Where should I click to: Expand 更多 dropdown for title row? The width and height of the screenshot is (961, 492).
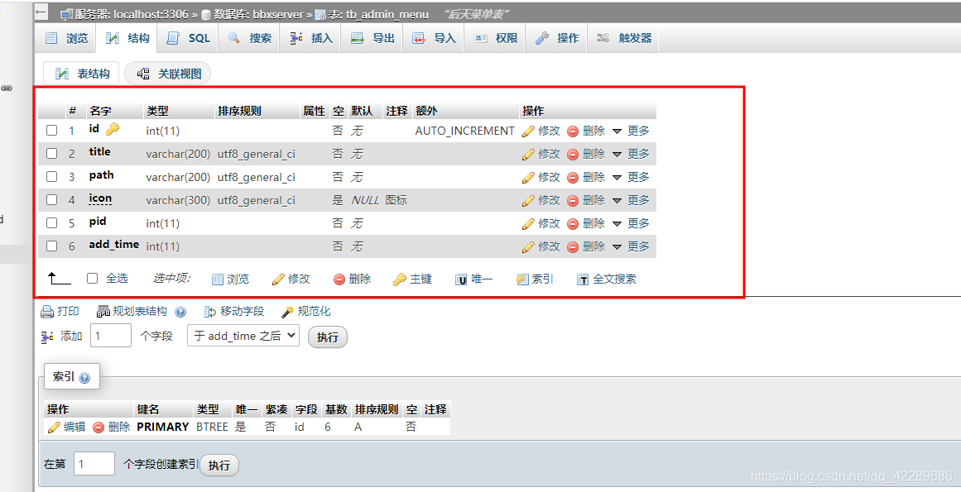(631, 154)
